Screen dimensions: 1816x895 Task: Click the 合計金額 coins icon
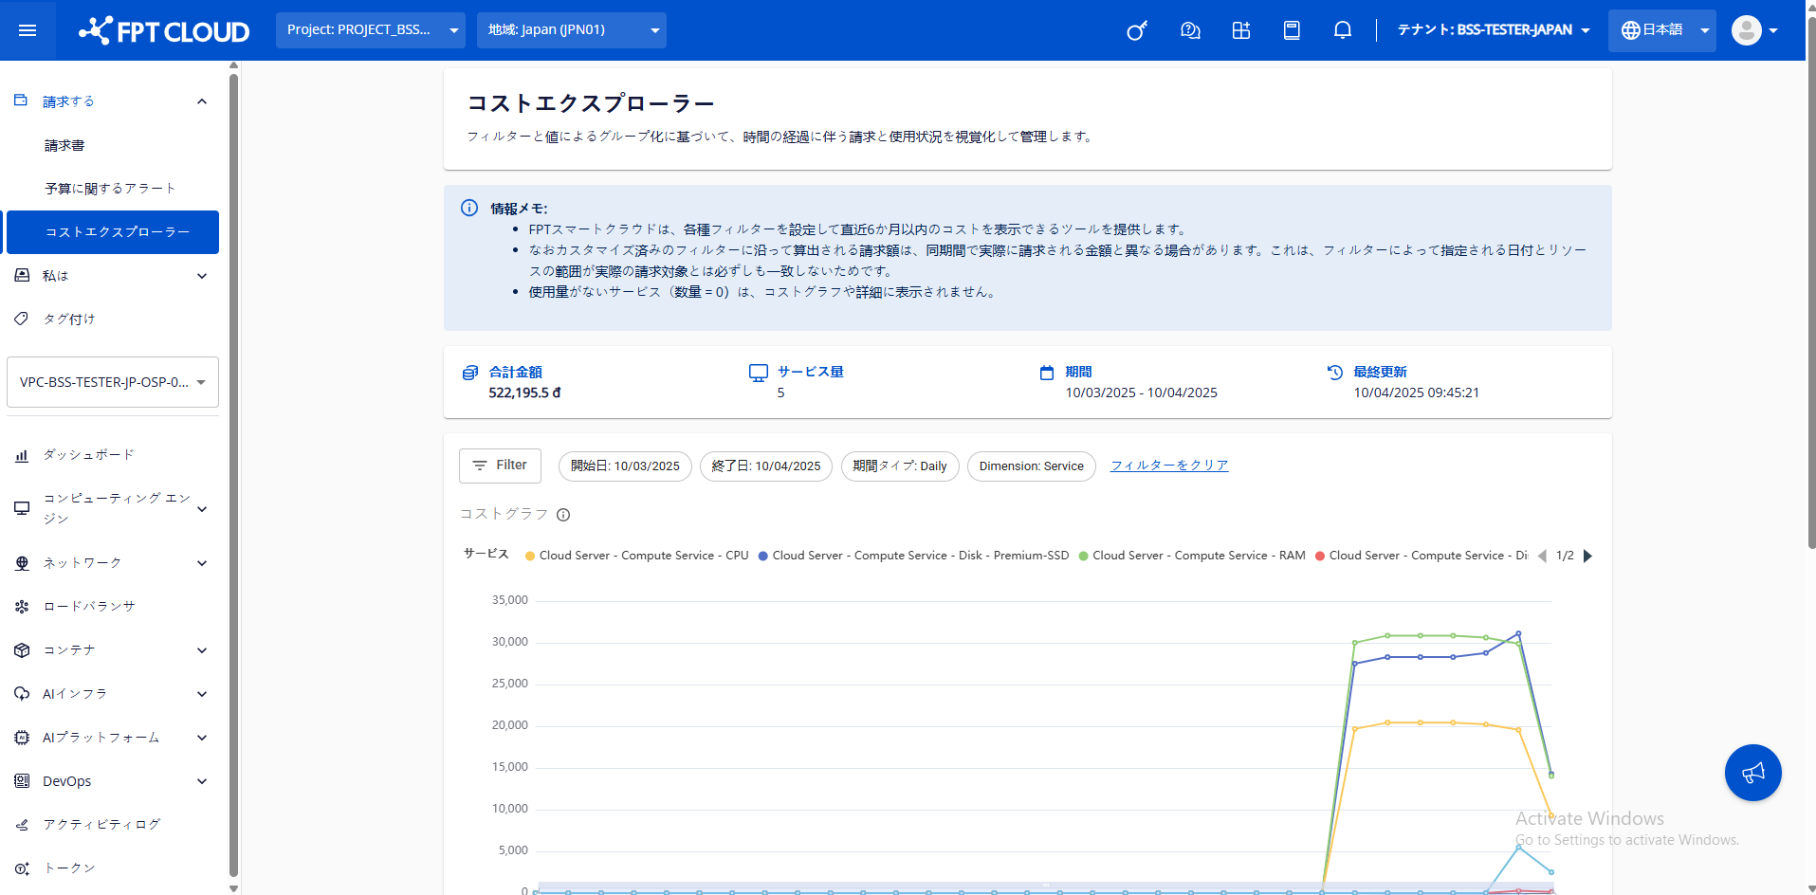point(470,373)
